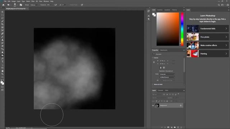
Task: Select the Blur tool
Action: (3, 52)
